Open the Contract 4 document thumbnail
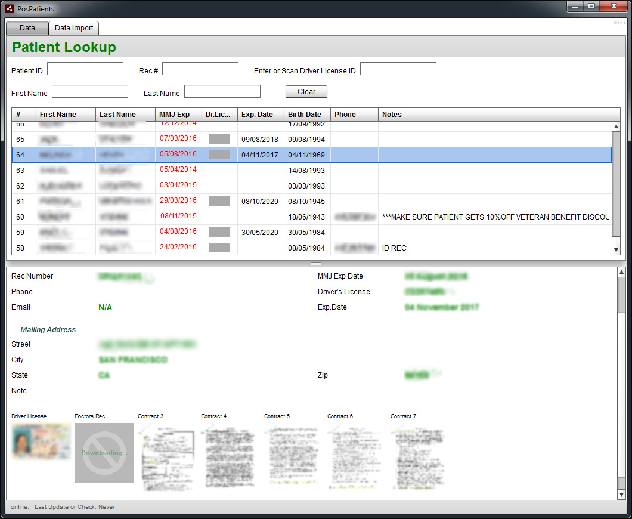 pyautogui.click(x=231, y=456)
